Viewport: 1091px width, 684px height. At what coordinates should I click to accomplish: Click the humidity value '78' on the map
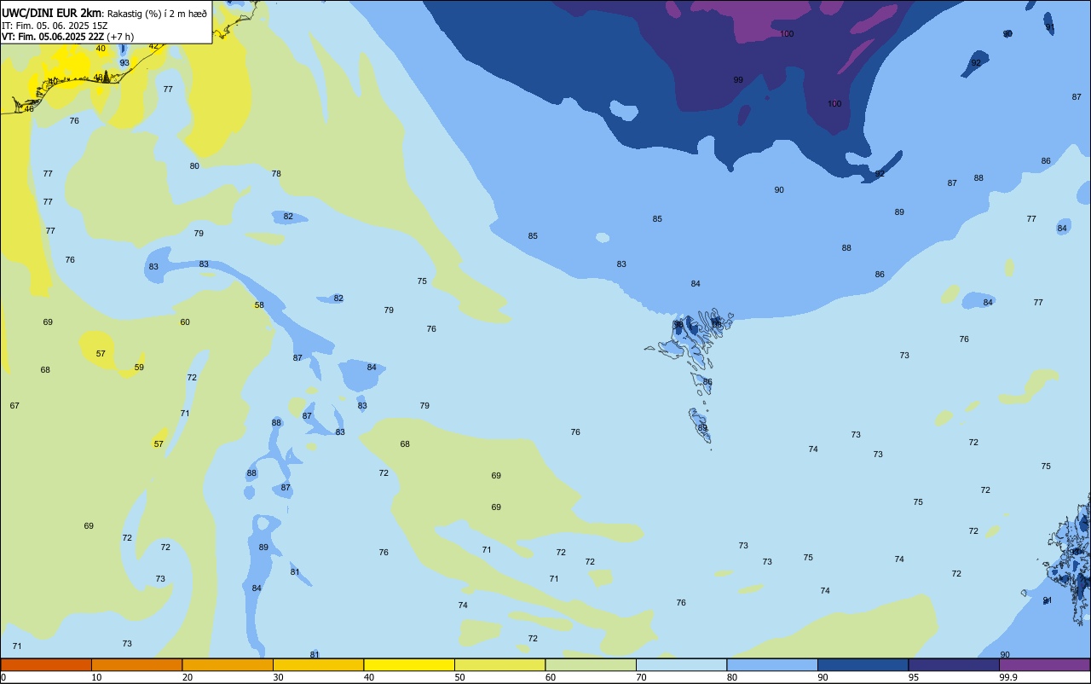[276, 174]
